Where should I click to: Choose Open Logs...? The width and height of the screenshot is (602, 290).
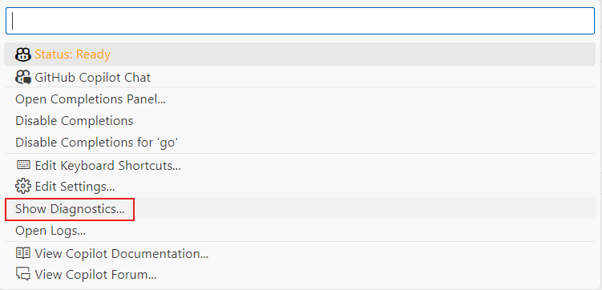(x=51, y=231)
